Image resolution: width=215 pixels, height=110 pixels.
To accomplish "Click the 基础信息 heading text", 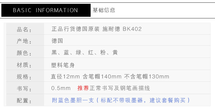I will 104,10.
